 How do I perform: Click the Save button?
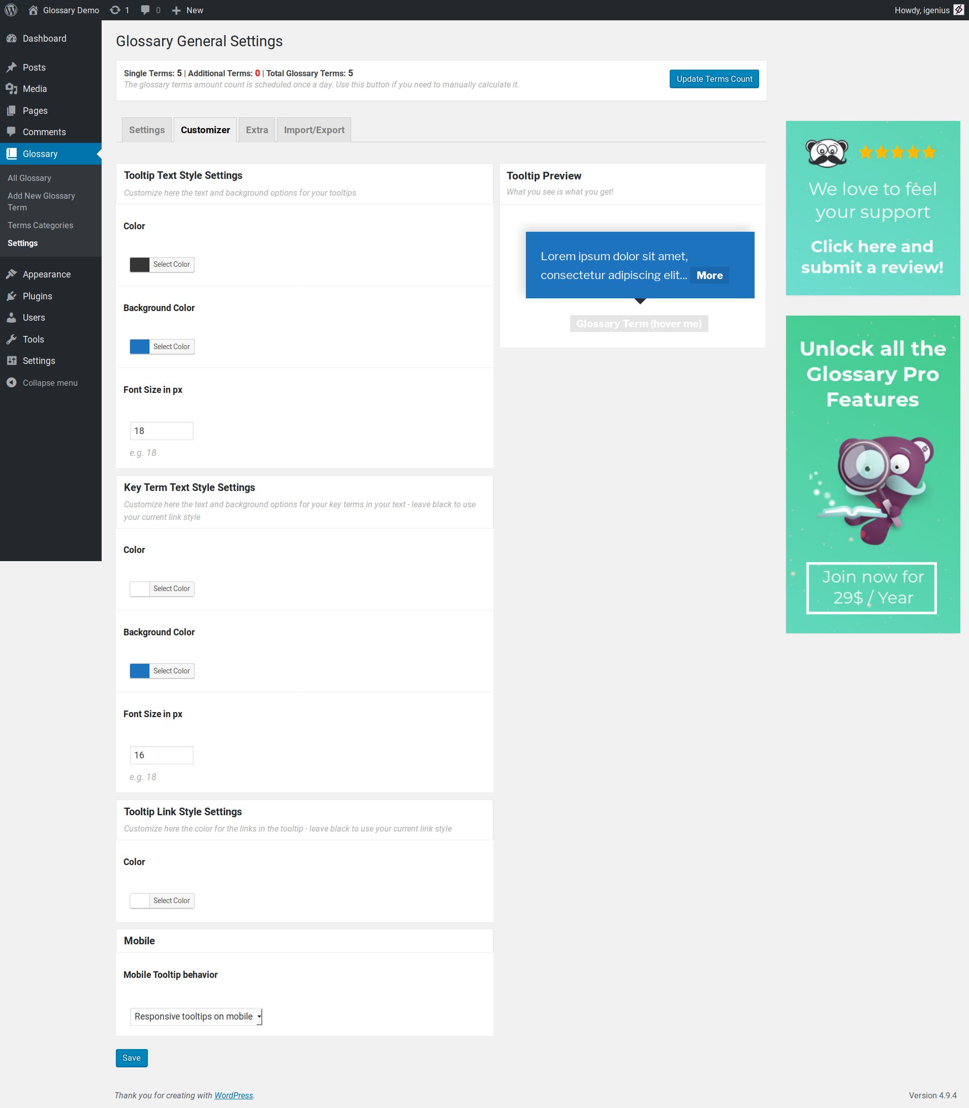coord(132,1058)
